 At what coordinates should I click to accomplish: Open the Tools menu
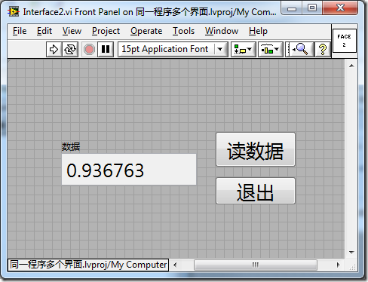pos(183,31)
